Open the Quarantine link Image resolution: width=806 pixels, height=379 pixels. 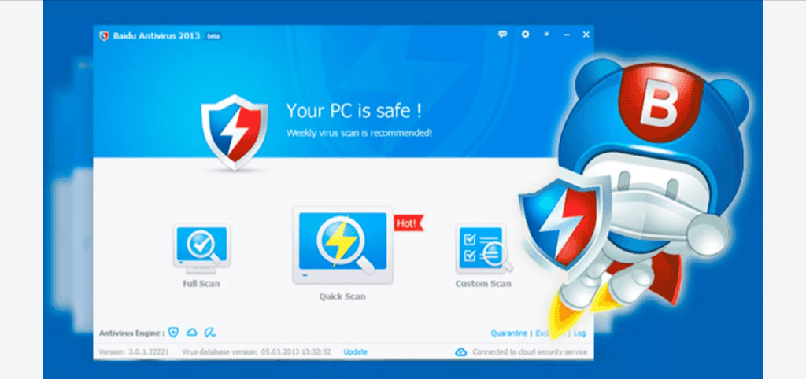pyautogui.click(x=508, y=333)
